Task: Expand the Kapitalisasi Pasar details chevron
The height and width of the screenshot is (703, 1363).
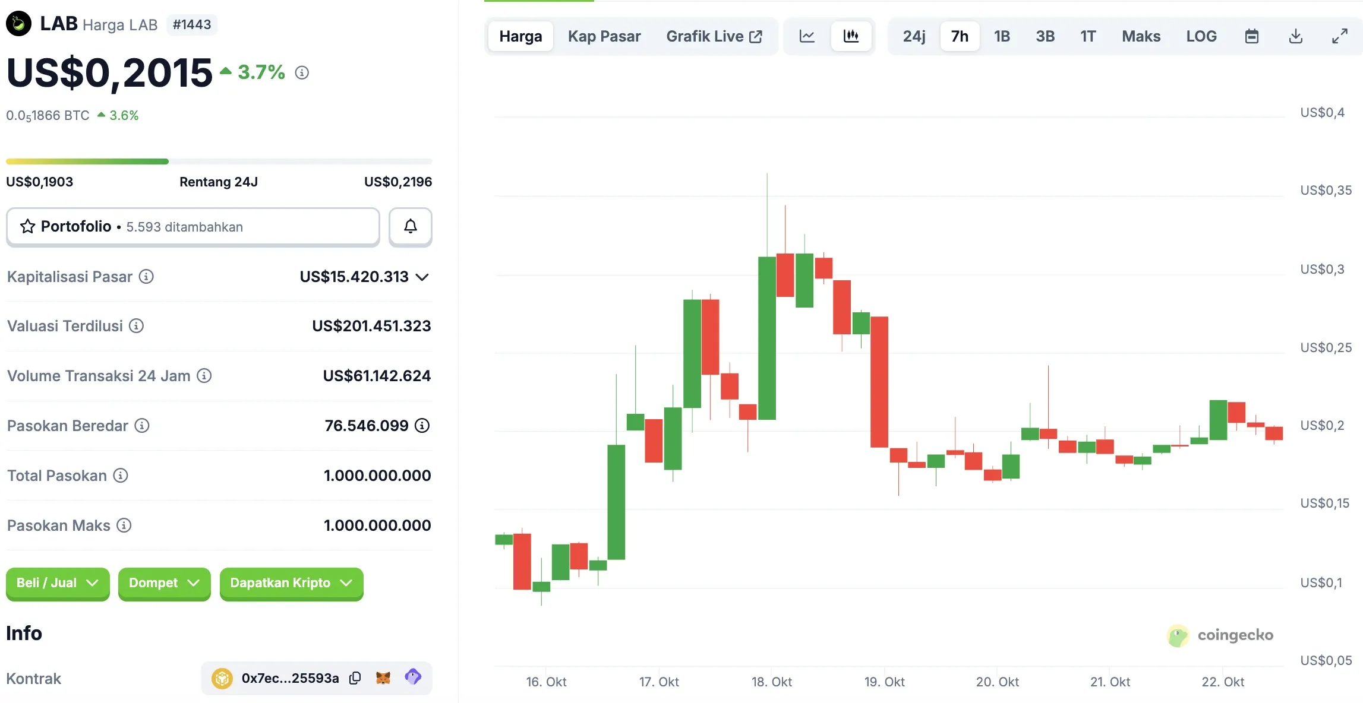Action: [422, 277]
